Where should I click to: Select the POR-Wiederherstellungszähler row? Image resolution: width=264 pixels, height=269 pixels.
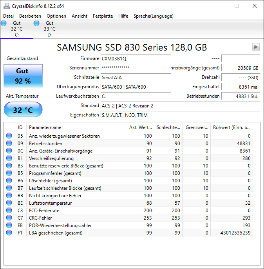coord(128,225)
